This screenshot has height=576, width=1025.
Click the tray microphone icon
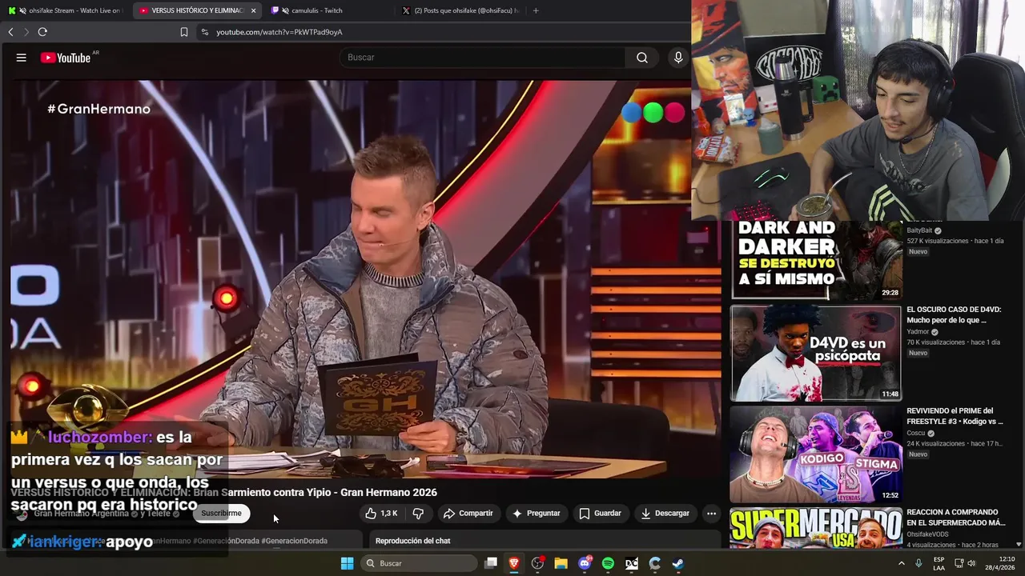point(918,563)
